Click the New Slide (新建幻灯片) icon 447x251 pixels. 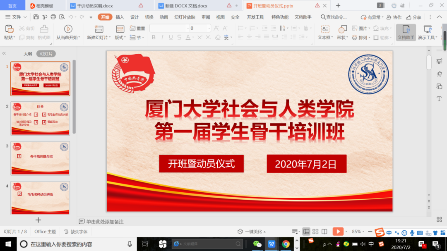(99, 29)
